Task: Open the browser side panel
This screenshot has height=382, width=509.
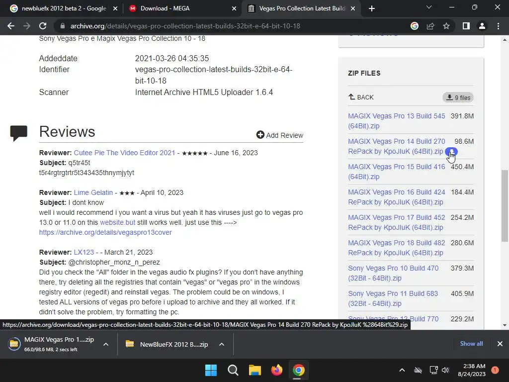Action: (466, 26)
